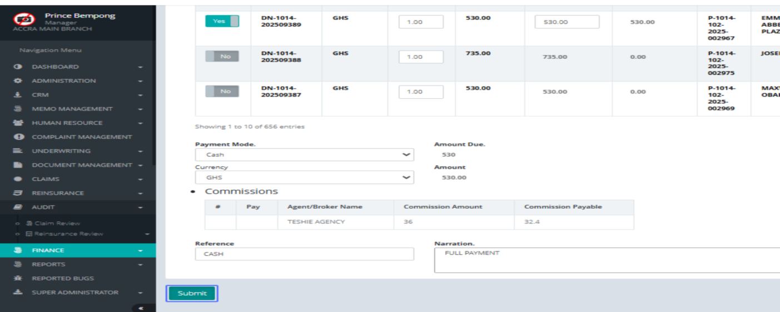Image resolution: width=780 pixels, height=312 pixels.
Task: Click the Human Resource people icon
Action: tap(18, 123)
